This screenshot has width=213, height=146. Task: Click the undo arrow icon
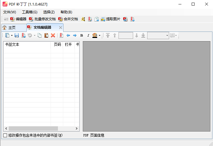[30, 35]
